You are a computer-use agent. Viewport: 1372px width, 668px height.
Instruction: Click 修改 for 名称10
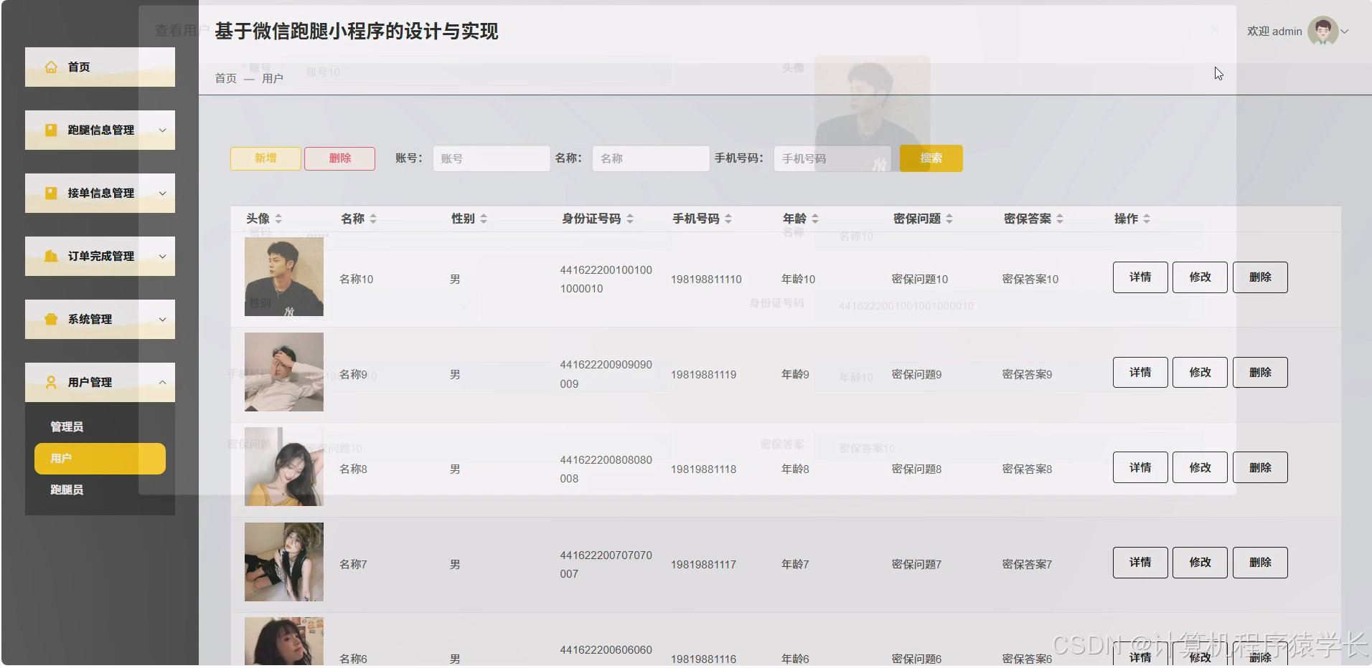tap(1200, 277)
